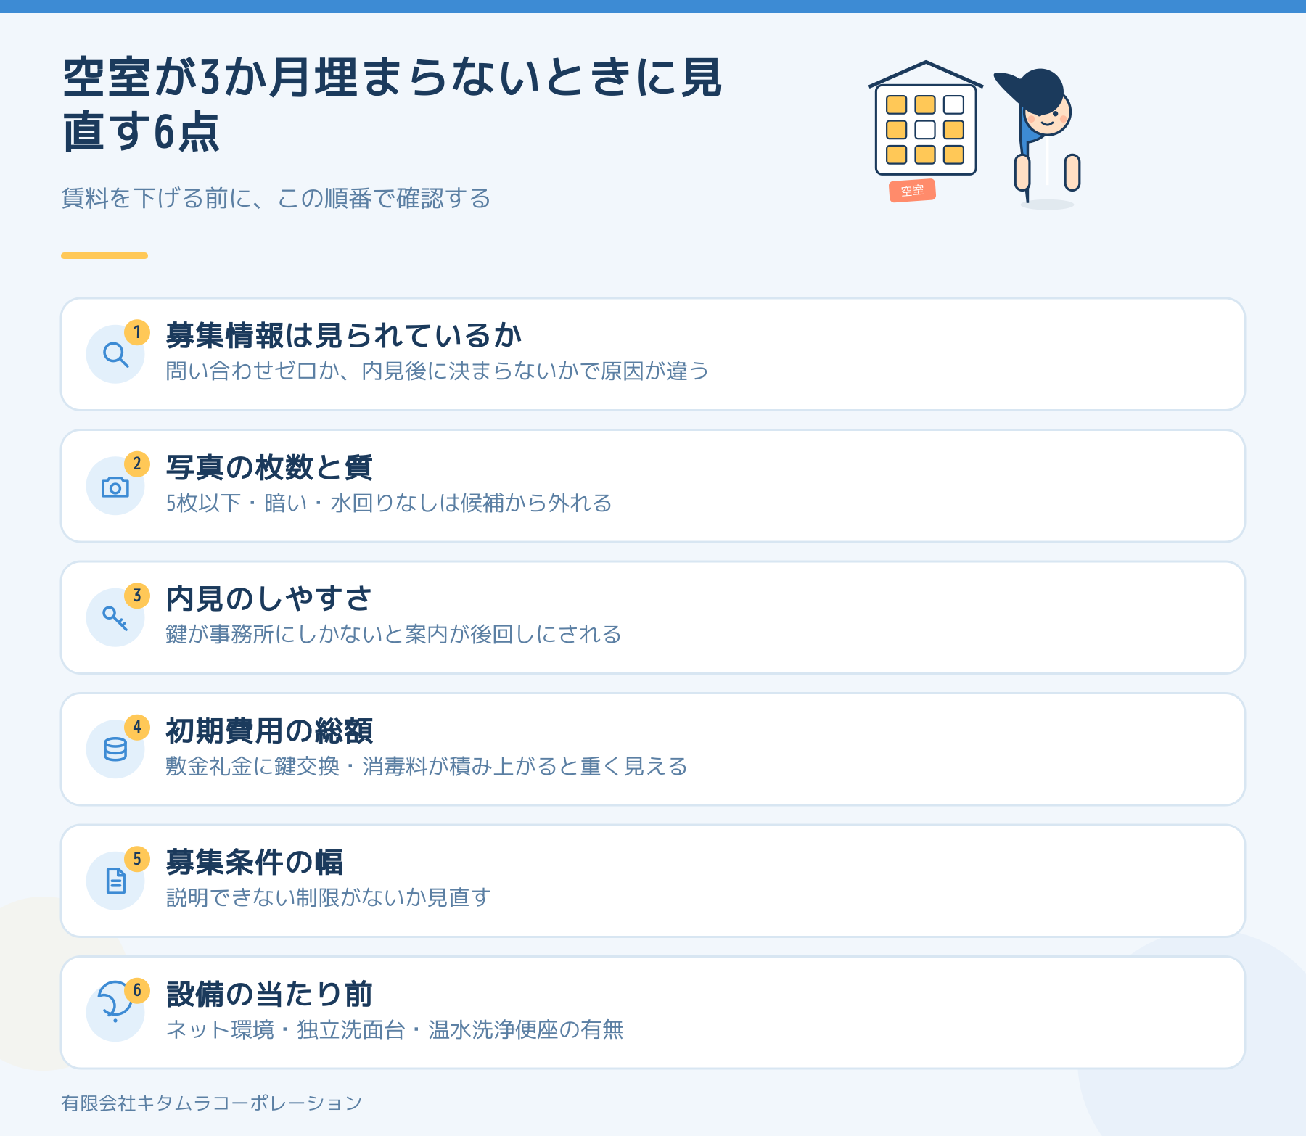Click the footer 有限会社キタムラコーポレーション
This screenshot has height=1136, width=1306.
pos(211,1103)
